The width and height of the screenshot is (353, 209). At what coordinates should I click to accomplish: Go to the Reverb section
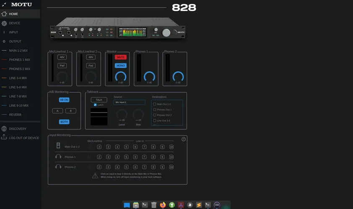point(15,115)
